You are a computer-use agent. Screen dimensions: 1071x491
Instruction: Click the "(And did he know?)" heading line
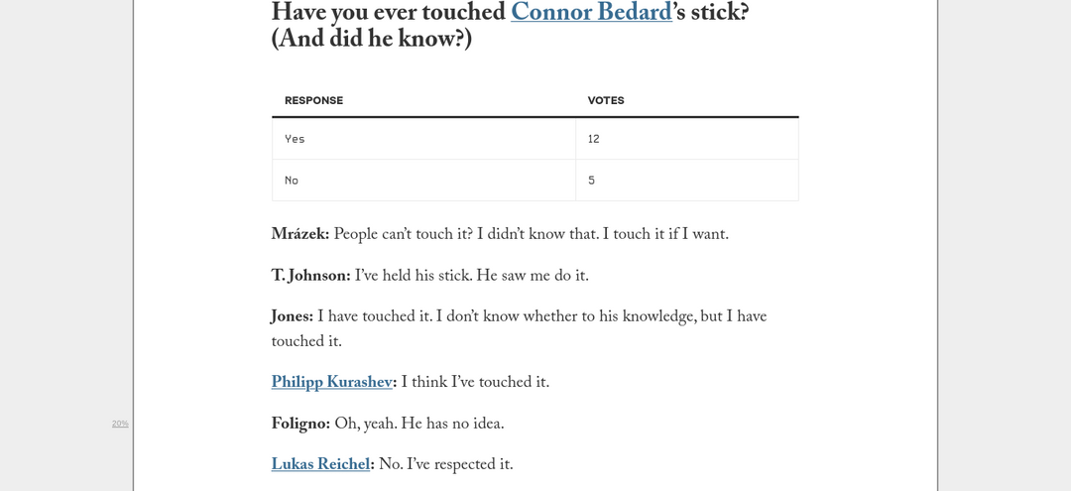(372, 41)
